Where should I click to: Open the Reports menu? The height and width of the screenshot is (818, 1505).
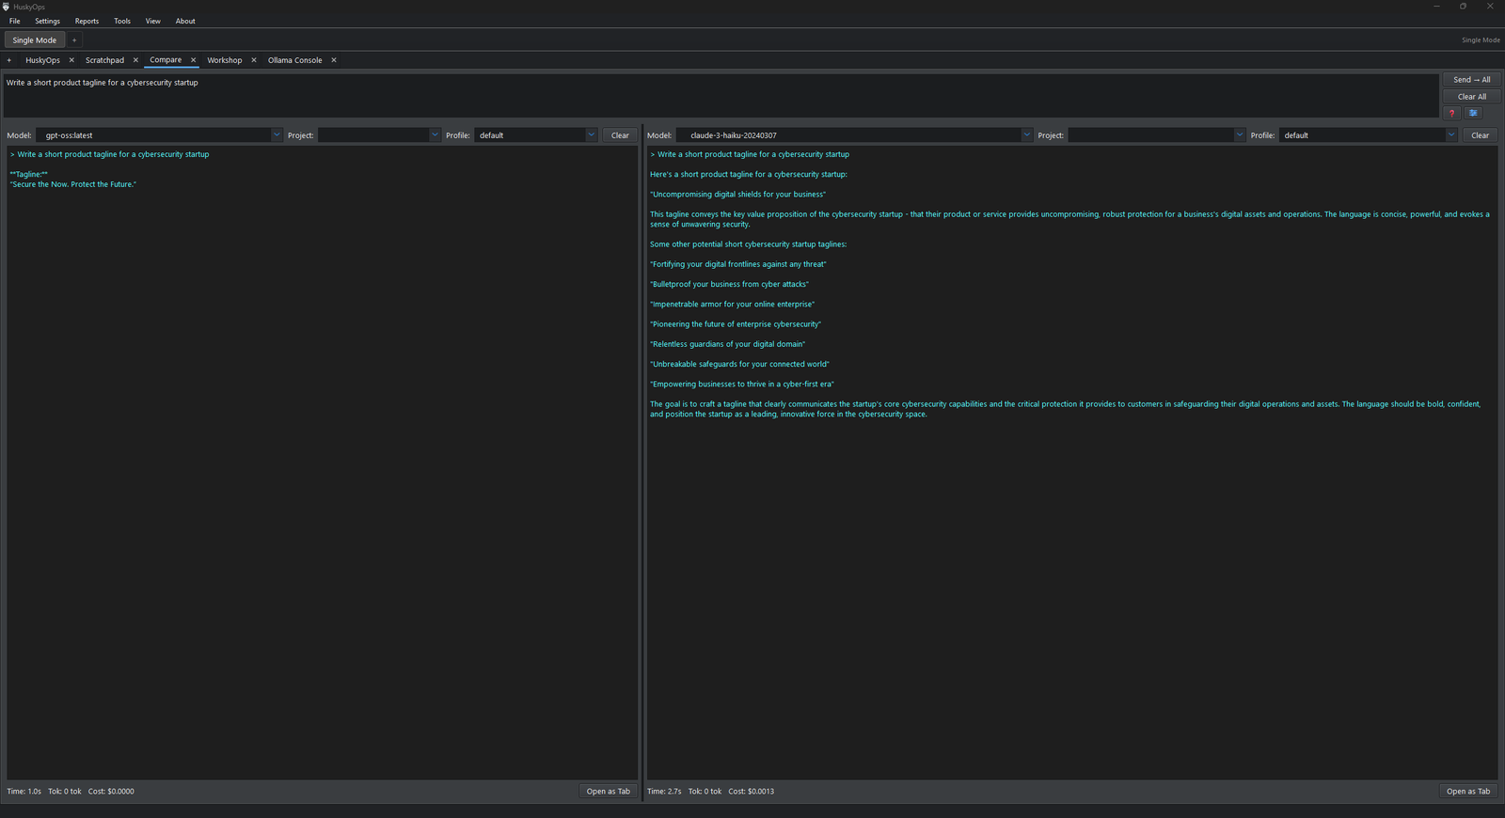[x=87, y=21]
